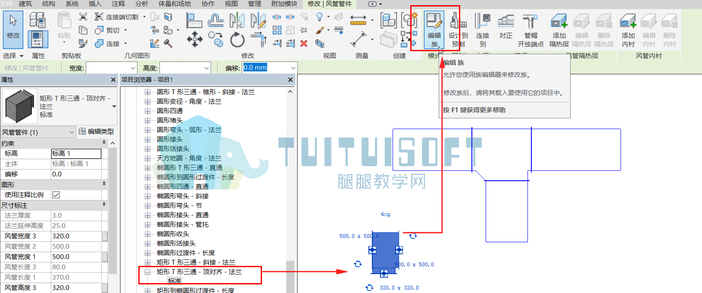Image resolution: width=702 pixels, height=293 pixels.
Task: Expand 圆形弯头 - 弧形 - 法兰 node
Action: pos(147,130)
